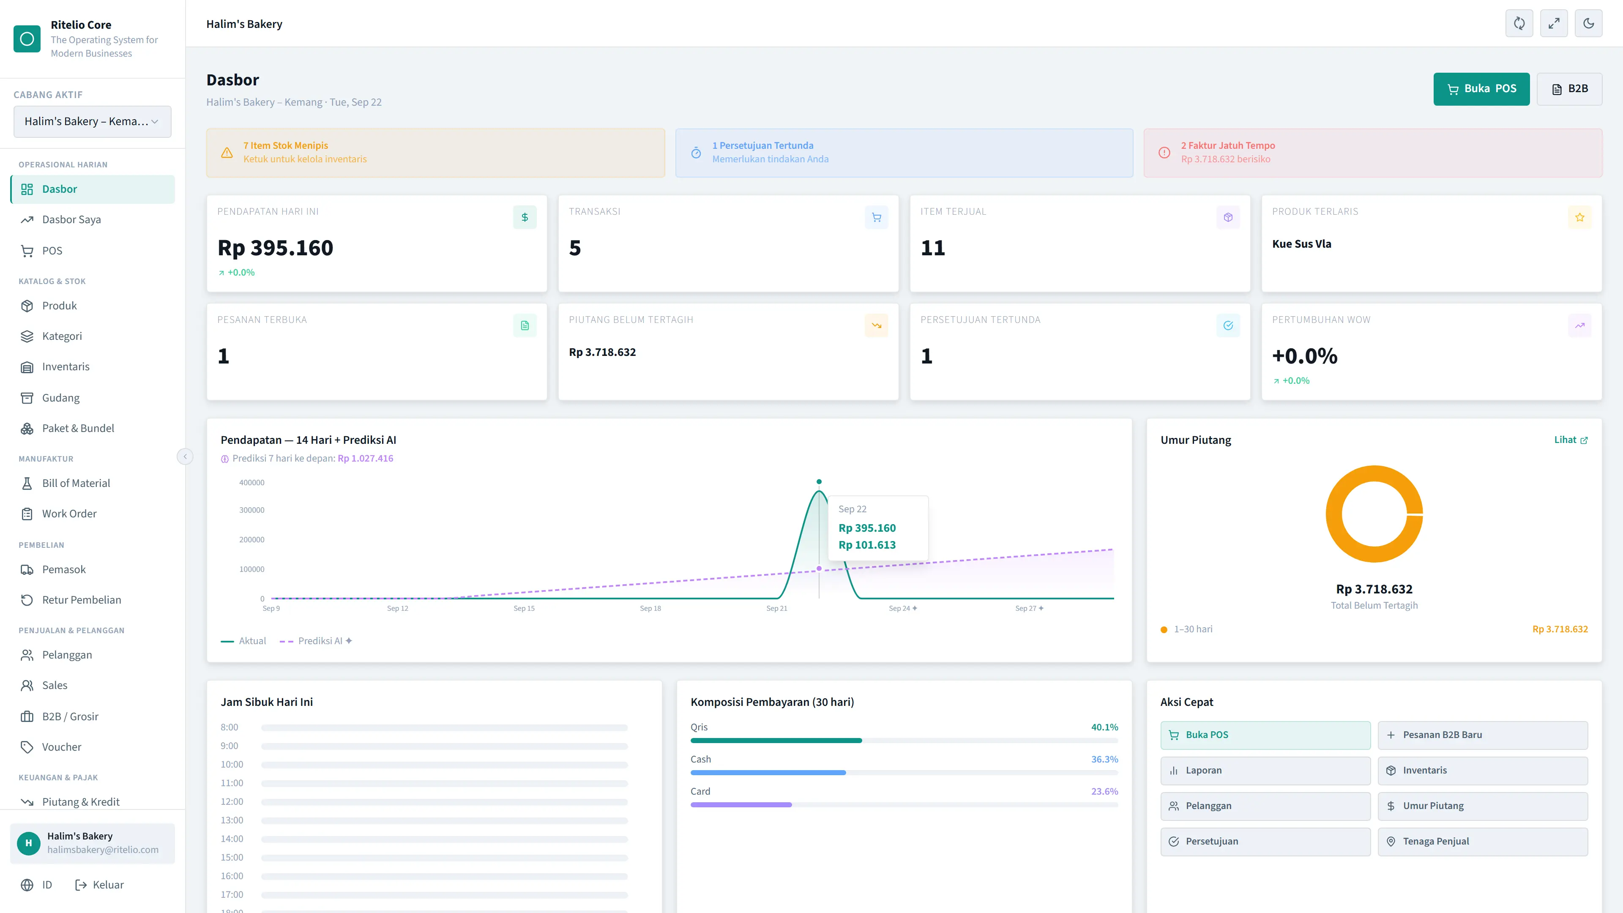Open POS from the sidebar menu

pos(93,250)
